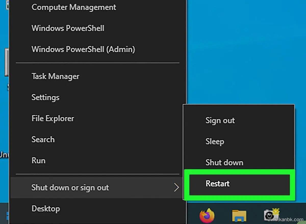
Task: Open Settings from the context menu
Action: pyautogui.click(x=45, y=97)
